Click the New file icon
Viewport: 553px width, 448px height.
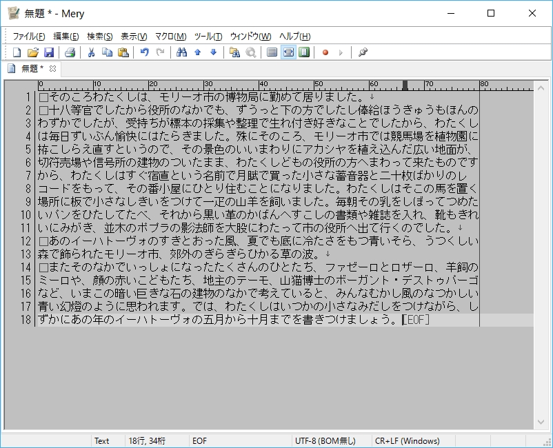click(x=17, y=52)
